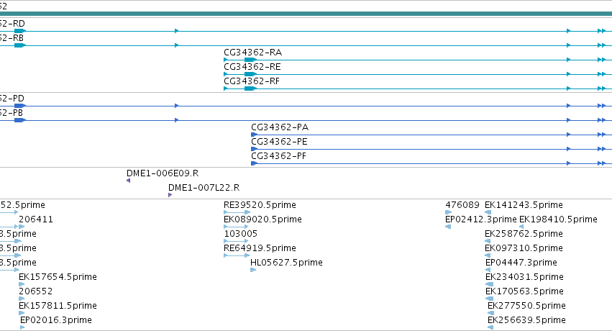Click the start block of CG34362-PF track

pos(254,163)
